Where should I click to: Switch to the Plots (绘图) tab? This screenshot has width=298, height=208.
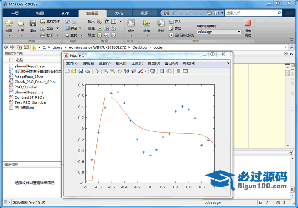point(40,13)
